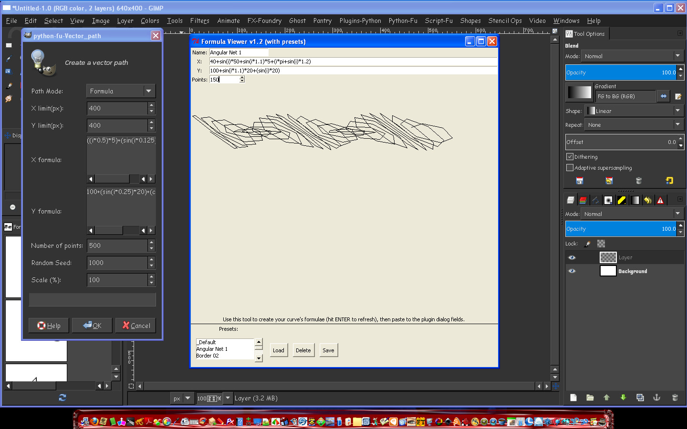The image size is (687, 429).
Task: Switch to the Paths tab icon
Action: coord(596,200)
